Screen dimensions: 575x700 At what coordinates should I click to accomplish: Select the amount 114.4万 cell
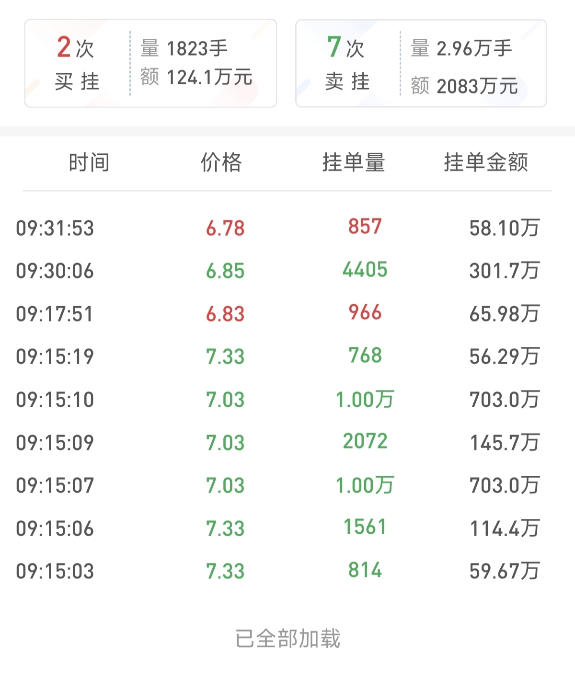[x=505, y=529]
